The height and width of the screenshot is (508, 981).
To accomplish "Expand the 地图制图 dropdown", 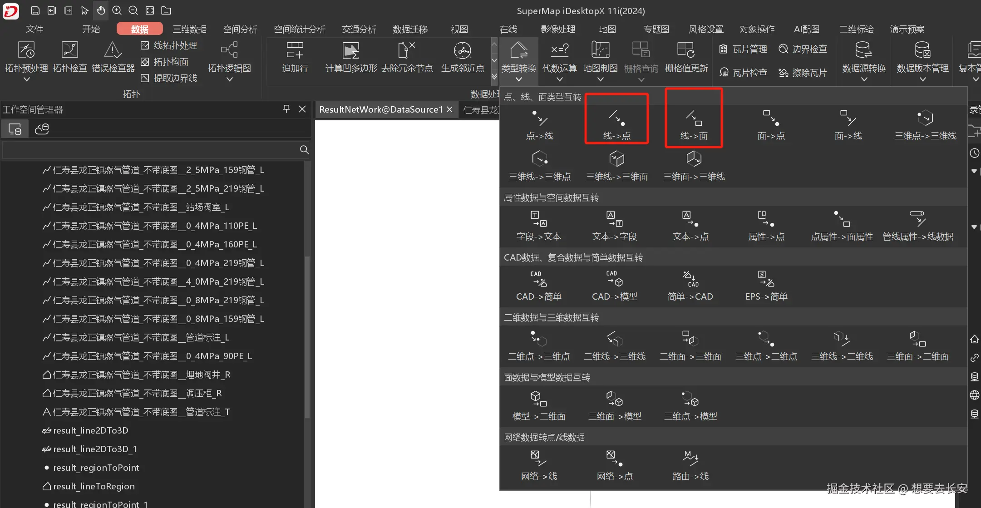I will click(x=600, y=80).
